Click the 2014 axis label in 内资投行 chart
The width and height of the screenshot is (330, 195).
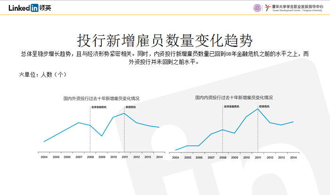click(293, 157)
